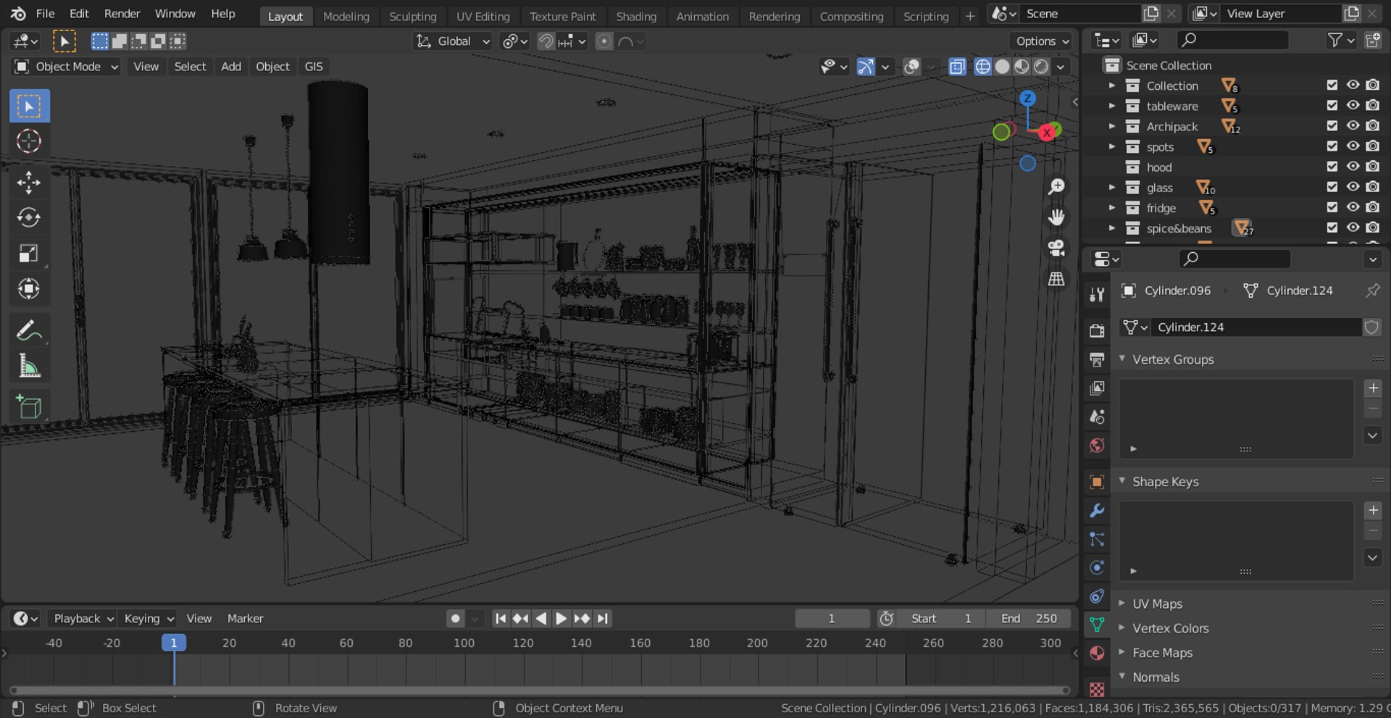Activate the Scale tool
This screenshot has width=1391, height=718.
point(29,254)
